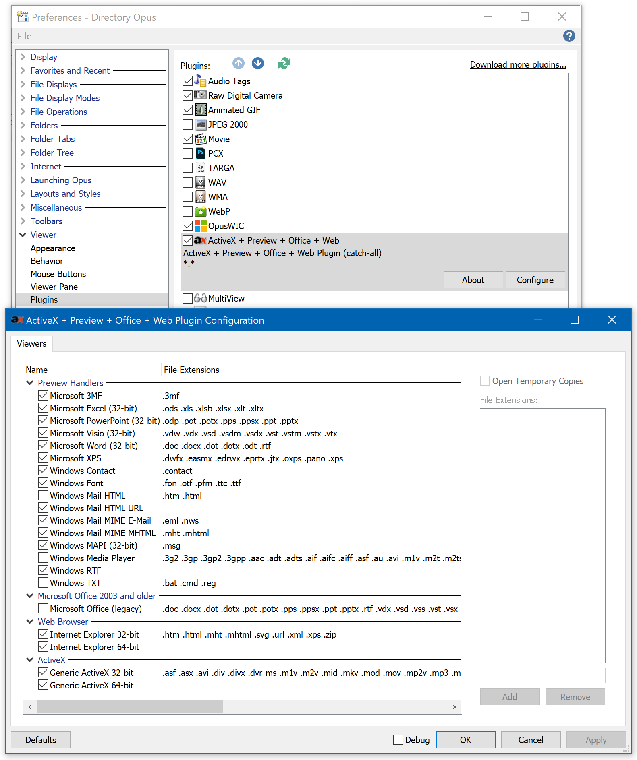The height and width of the screenshot is (760, 637).
Task: Select the WAV plugin icon
Action: click(200, 182)
